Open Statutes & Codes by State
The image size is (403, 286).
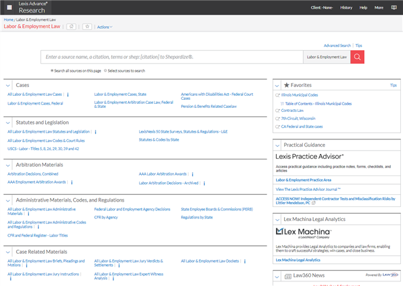tap(159, 140)
